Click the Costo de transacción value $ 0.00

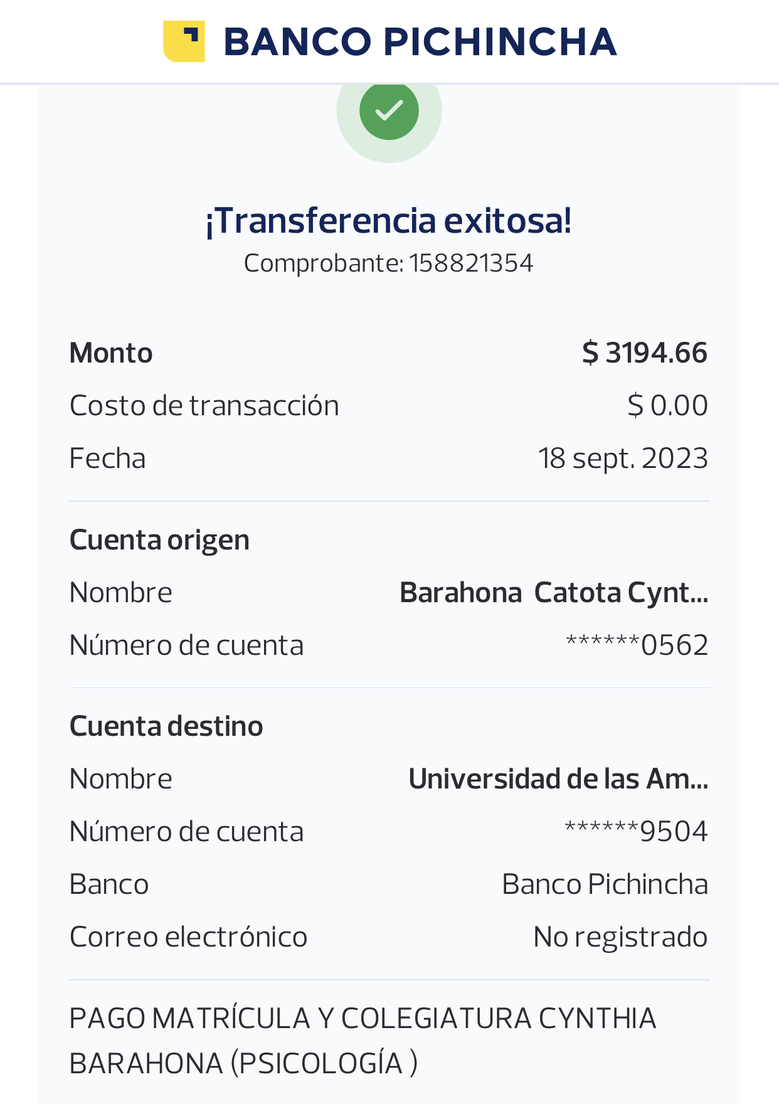(667, 405)
